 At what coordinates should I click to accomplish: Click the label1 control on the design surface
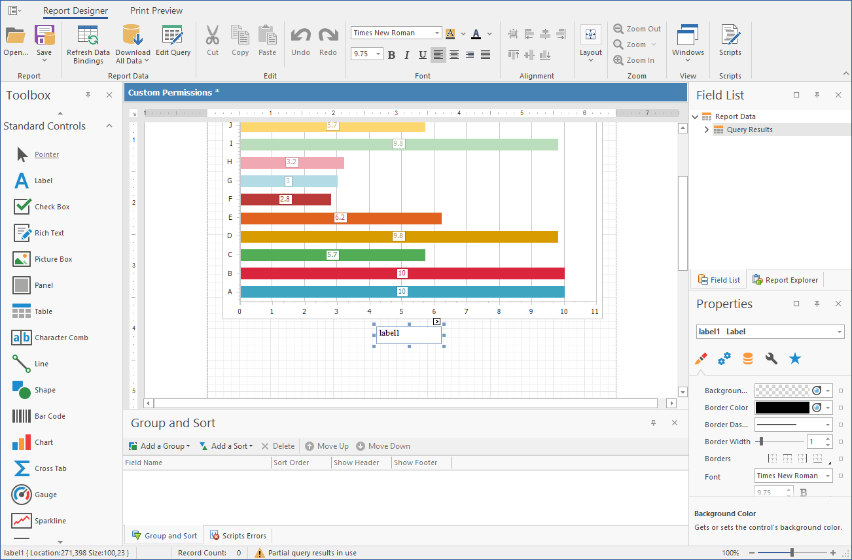(408, 335)
